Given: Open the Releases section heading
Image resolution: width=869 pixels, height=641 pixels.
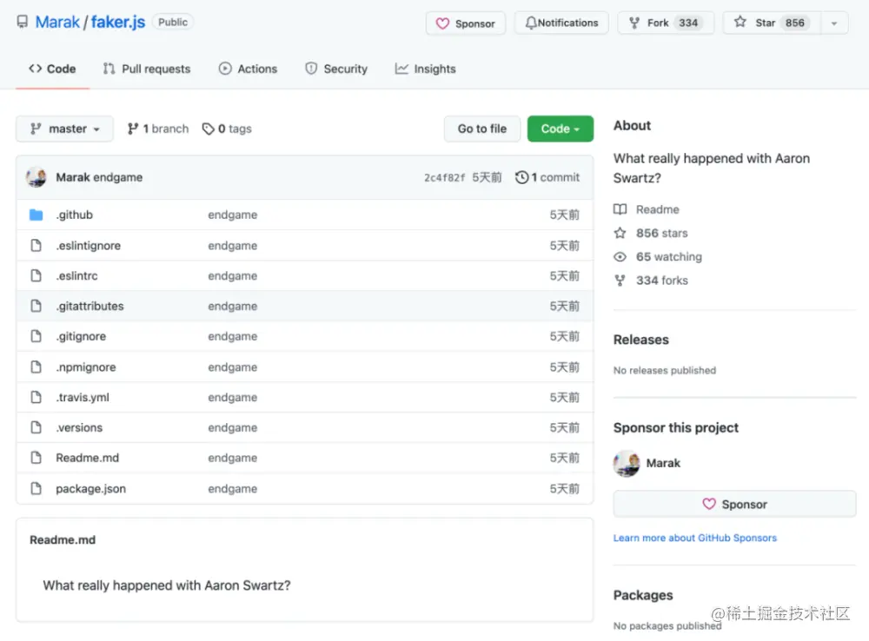Looking at the screenshot, I should point(641,340).
